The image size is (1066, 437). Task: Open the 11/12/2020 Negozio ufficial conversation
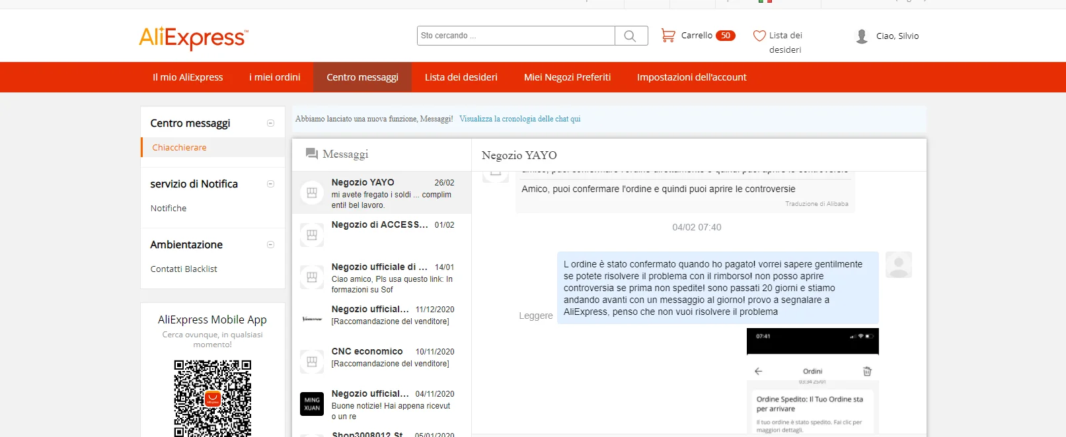pos(382,319)
